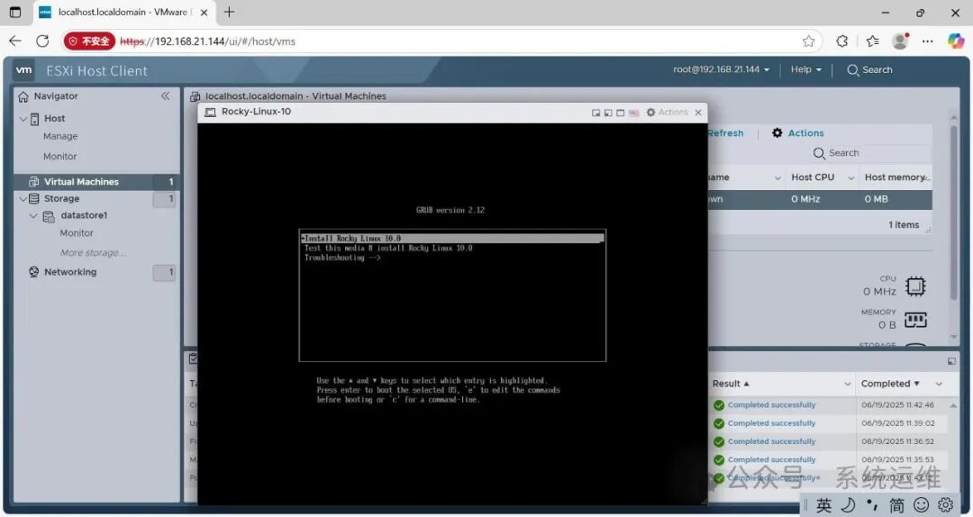
Task: Click the gear icon next to Actions
Action: 777,132
